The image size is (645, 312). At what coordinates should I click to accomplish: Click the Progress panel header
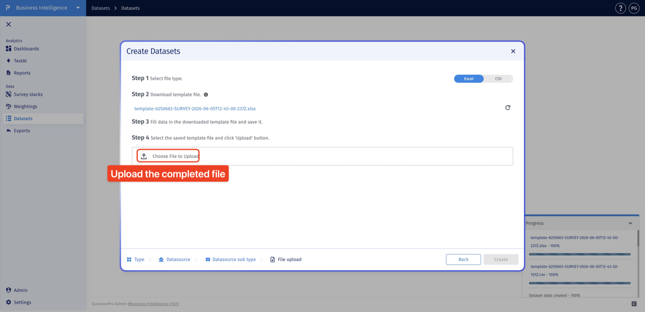pyautogui.click(x=581, y=223)
